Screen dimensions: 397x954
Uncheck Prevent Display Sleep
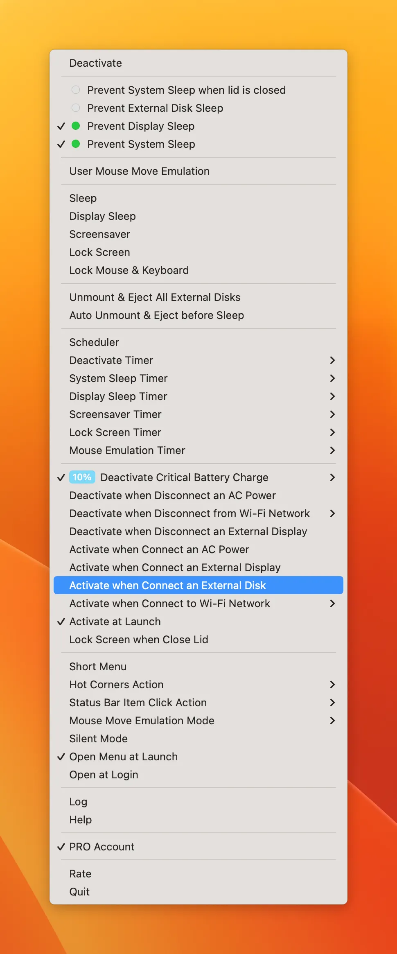pyautogui.click(x=140, y=126)
